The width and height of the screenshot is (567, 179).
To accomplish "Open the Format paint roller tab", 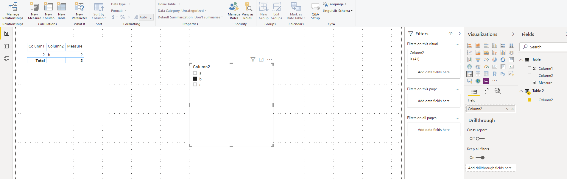I will [x=486, y=91].
